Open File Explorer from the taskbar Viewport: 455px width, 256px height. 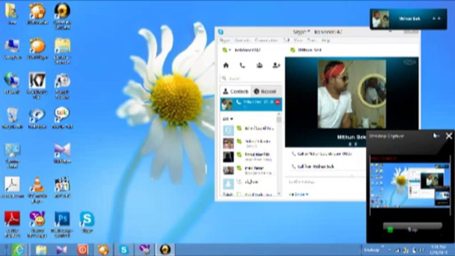pyautogui.click(x=41, y=250)
